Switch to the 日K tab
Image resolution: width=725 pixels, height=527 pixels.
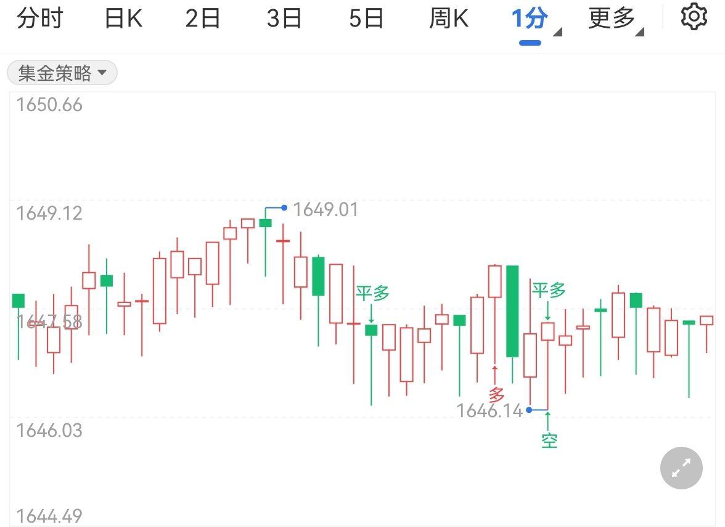coord(123,19)
